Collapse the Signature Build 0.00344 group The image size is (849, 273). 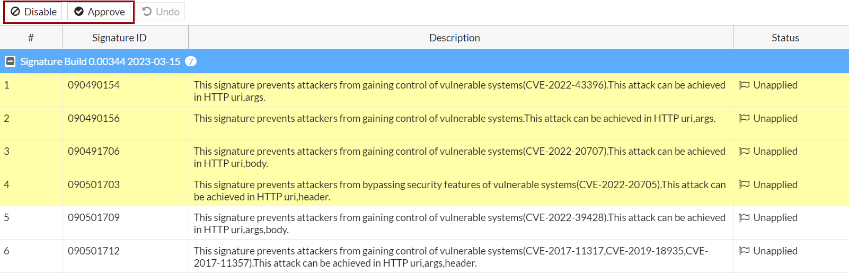click(x=10, y=61)
